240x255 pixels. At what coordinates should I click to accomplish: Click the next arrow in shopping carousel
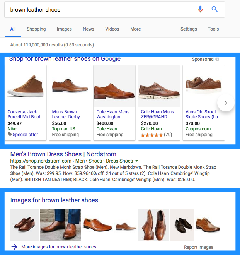click(226, 103)
